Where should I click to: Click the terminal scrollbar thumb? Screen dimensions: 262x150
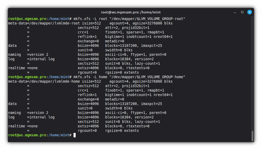[252, 136]
